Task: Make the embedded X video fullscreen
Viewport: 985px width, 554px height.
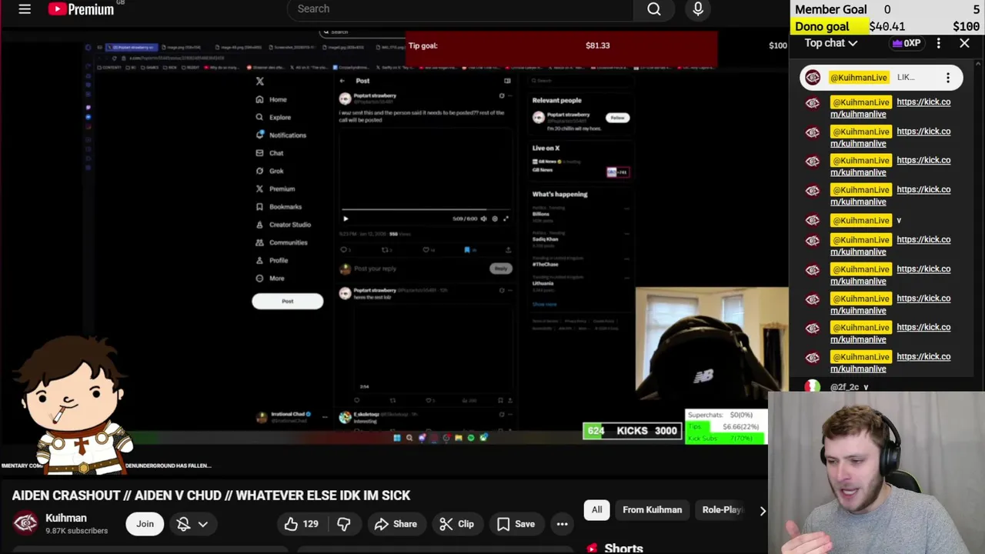Action: click(x=506, y=219)
